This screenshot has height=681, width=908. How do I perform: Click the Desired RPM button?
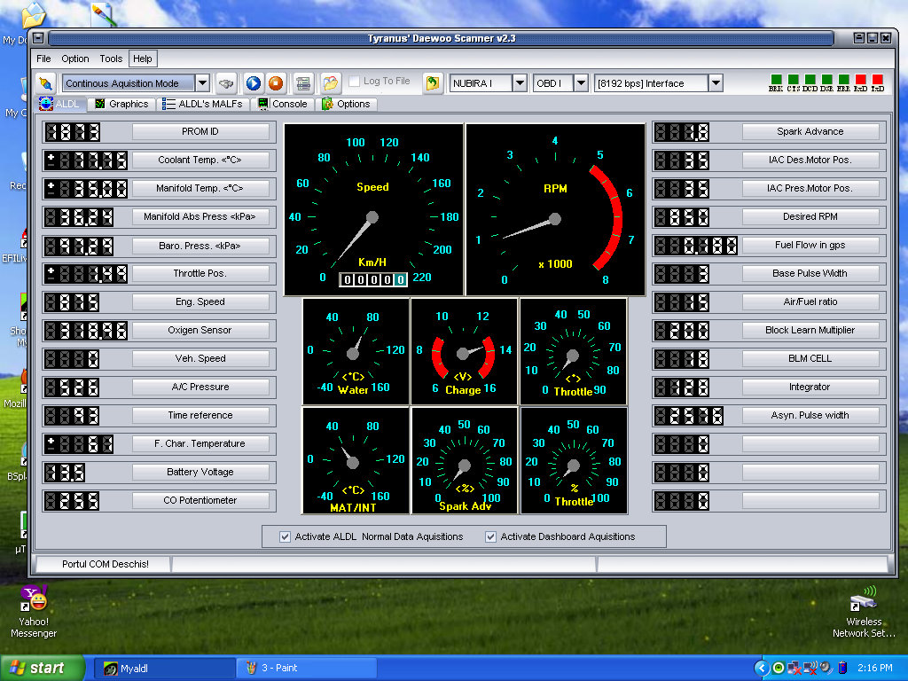point(810,216)
